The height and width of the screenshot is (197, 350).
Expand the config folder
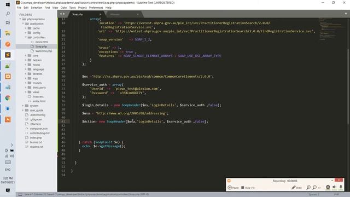tap(26, 33)
